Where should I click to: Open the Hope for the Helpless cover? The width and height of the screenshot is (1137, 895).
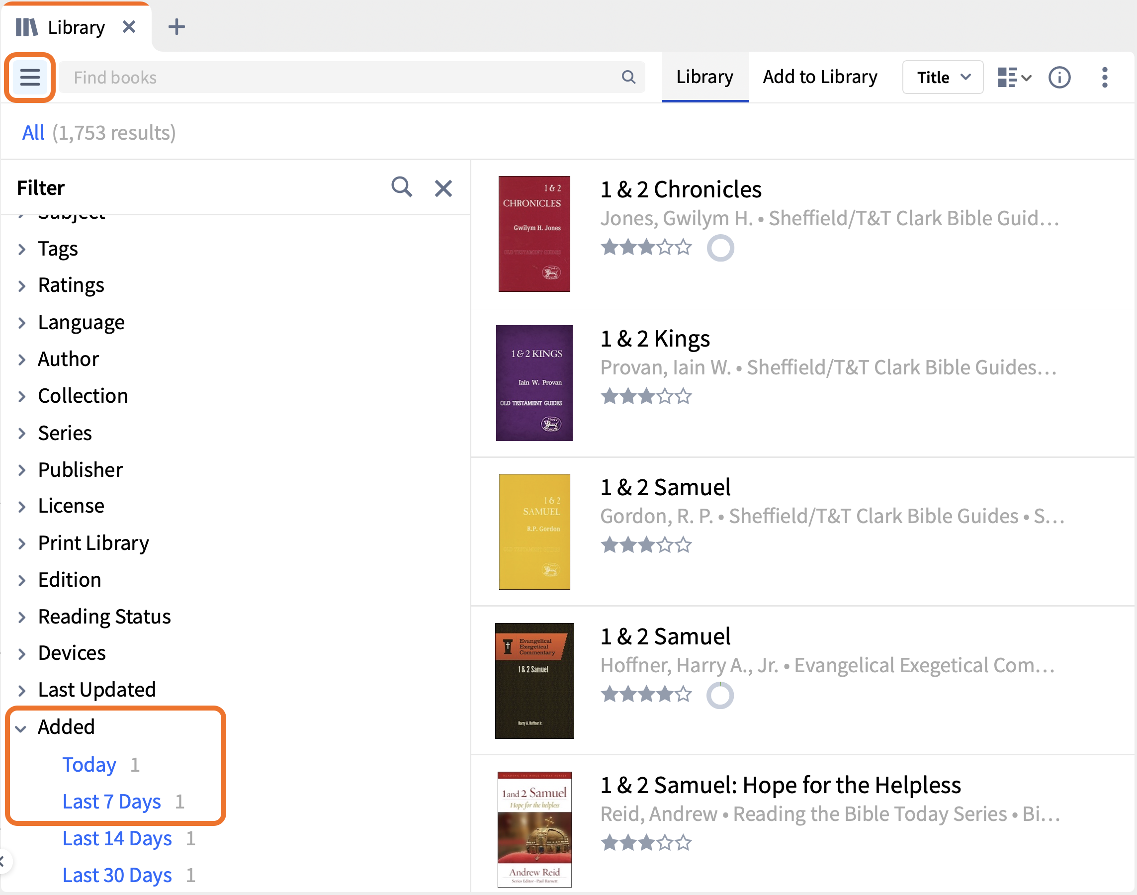(x=534, y=829)
